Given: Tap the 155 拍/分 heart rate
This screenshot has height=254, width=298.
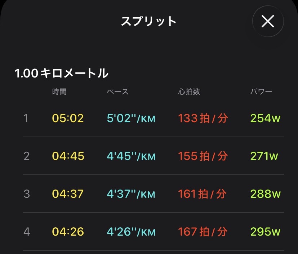Looking at the screenshot, I should (x=203, y=156).
